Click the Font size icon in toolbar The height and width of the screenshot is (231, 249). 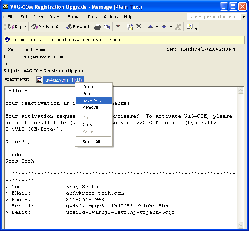178,27
